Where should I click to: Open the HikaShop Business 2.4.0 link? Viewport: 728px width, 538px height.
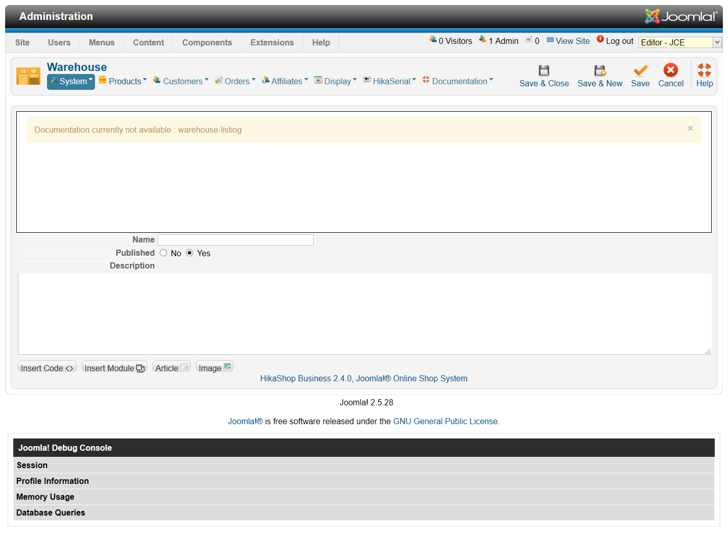(x=364, y=378)
